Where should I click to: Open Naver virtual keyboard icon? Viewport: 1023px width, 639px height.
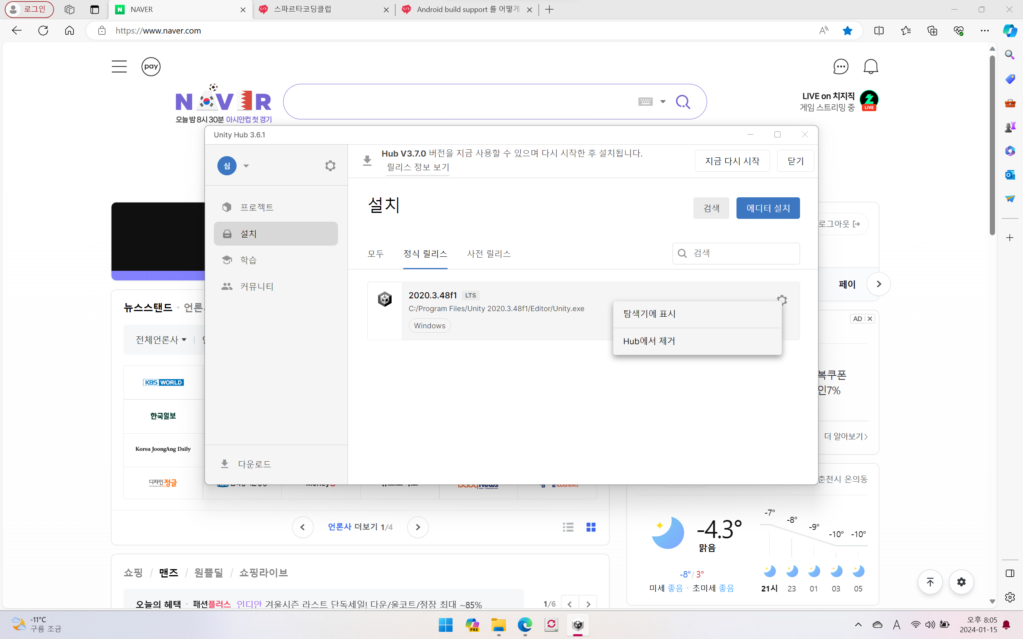pos(645,101)
